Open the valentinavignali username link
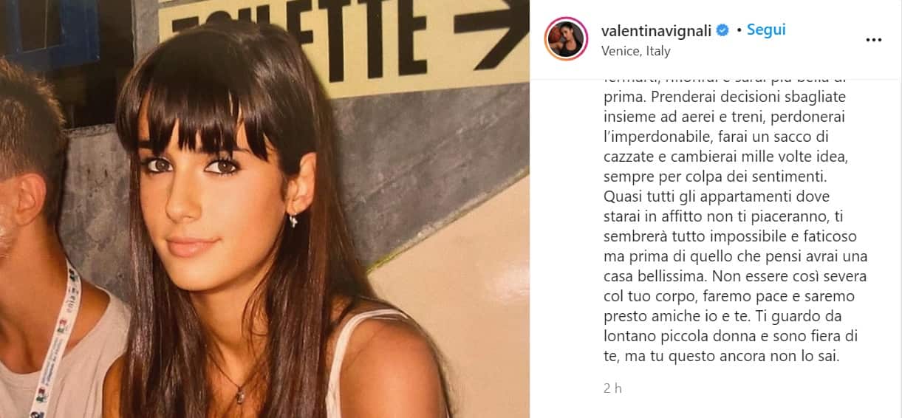Screen dimensions: 902x418 [x=657, y=30]
